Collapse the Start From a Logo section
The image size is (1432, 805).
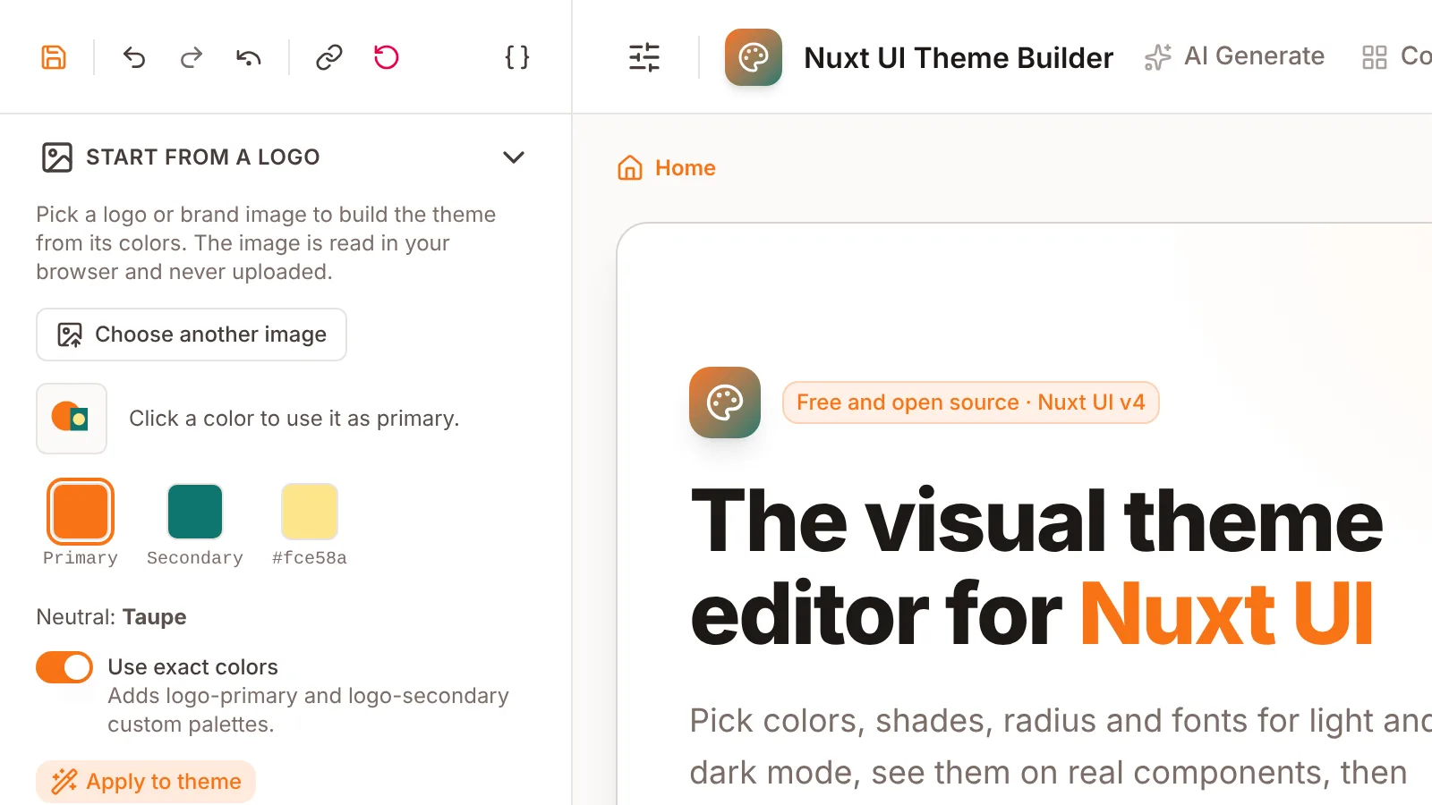point(514,157)
